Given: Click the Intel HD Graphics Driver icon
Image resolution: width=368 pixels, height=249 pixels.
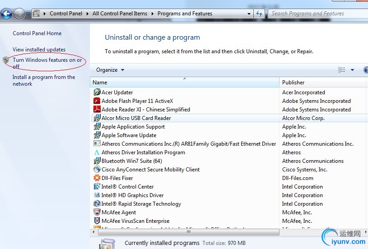Looking at the screenshot, I should [97, 195].
